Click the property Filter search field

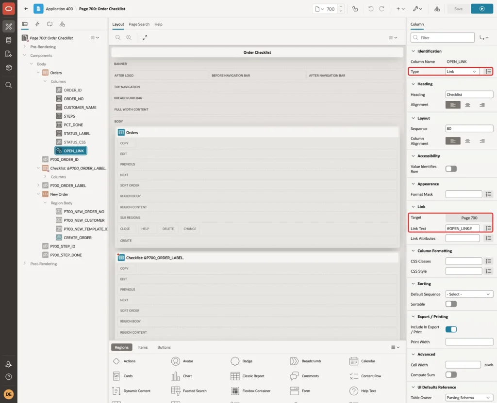pyautogui.click(x=443, y=38)
